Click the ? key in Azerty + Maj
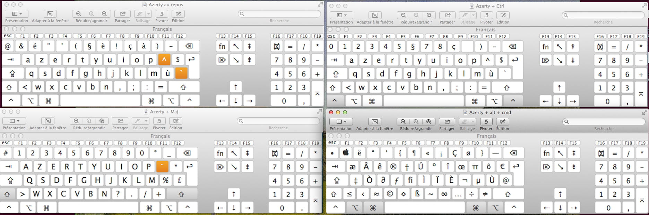 118,194
